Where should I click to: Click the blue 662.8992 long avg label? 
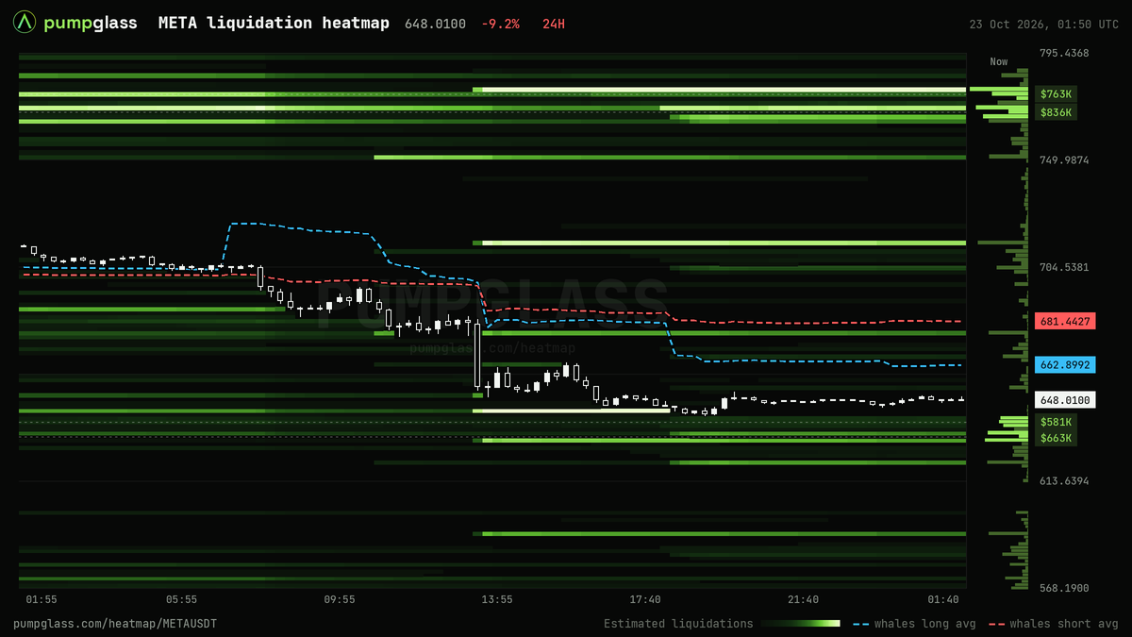coord(1065,364)
